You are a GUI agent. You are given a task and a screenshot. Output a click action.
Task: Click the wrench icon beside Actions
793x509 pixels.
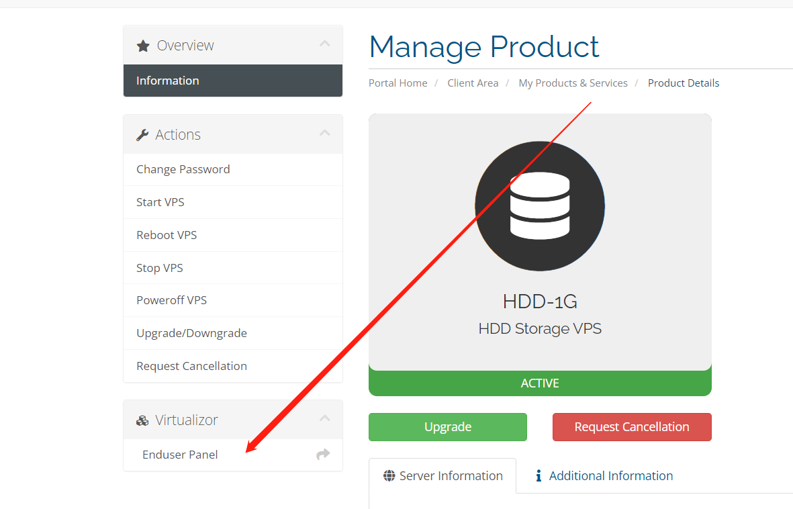[142, 135]
